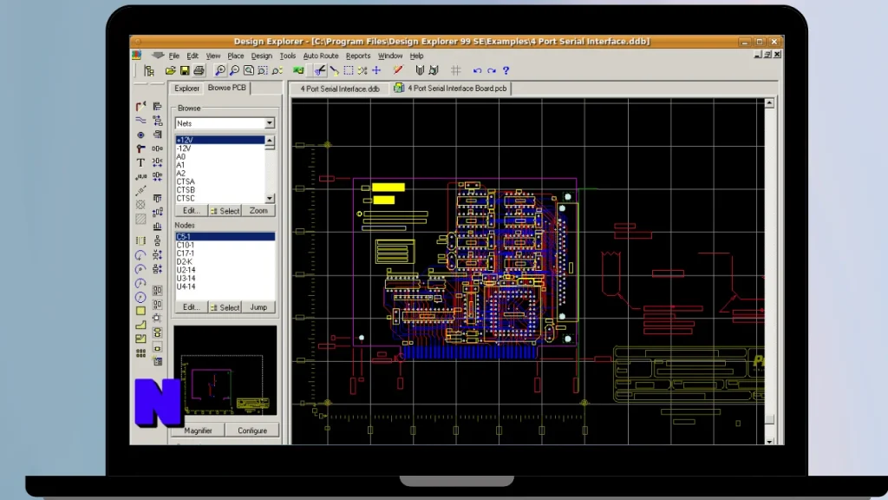
Task: Click the array paste dots icon
Action: (x=140, y=353)
